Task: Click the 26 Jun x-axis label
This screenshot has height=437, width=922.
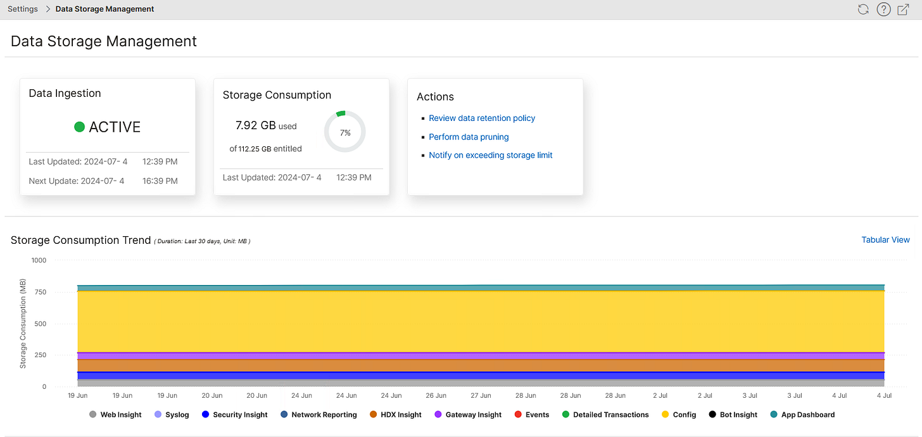Action: tap(436, 396)
